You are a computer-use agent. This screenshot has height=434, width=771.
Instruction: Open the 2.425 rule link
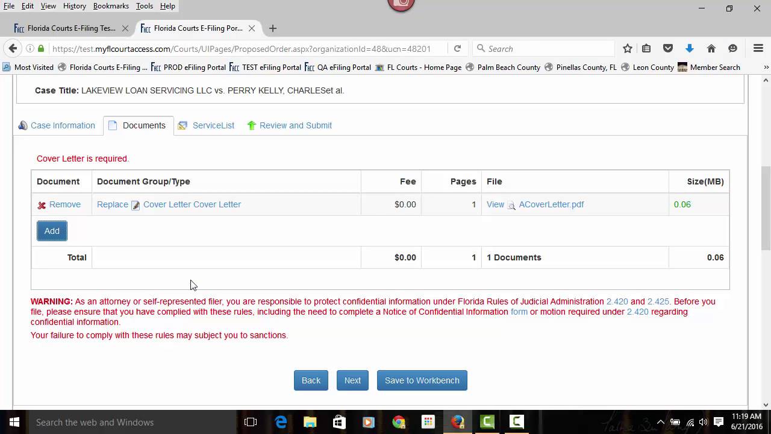point(658,301)
